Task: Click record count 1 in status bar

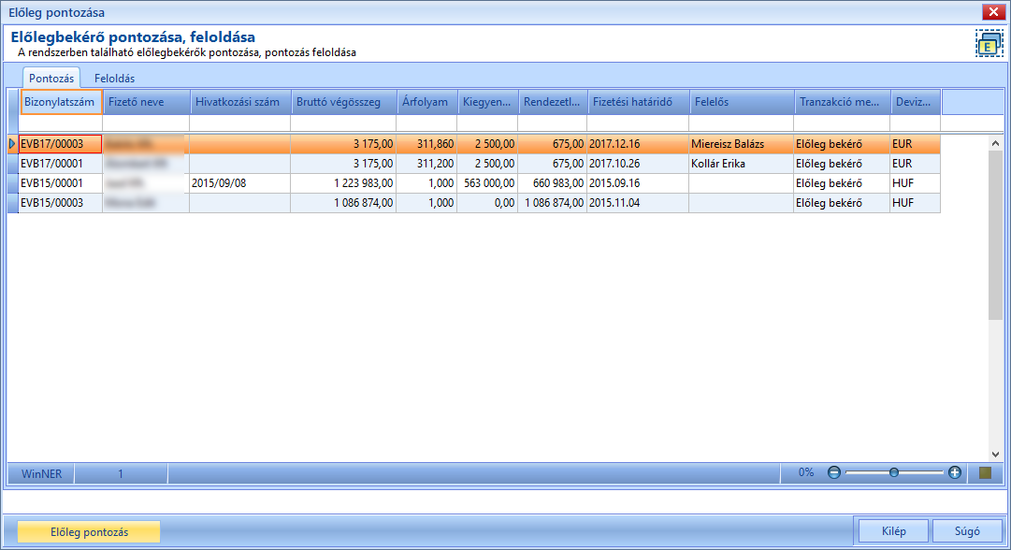Action: click(121, 473)
